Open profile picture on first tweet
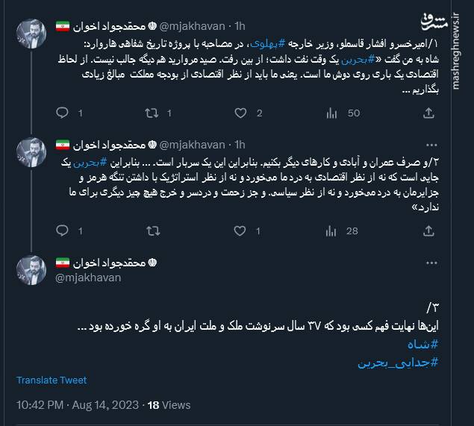The height and width of the screenshot is (426, 474). pos(32,35)
